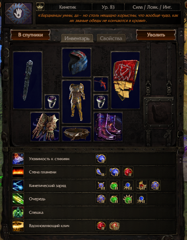Click the В спутники button
This screenshot has width=187, height=240.
pos(31,35)
